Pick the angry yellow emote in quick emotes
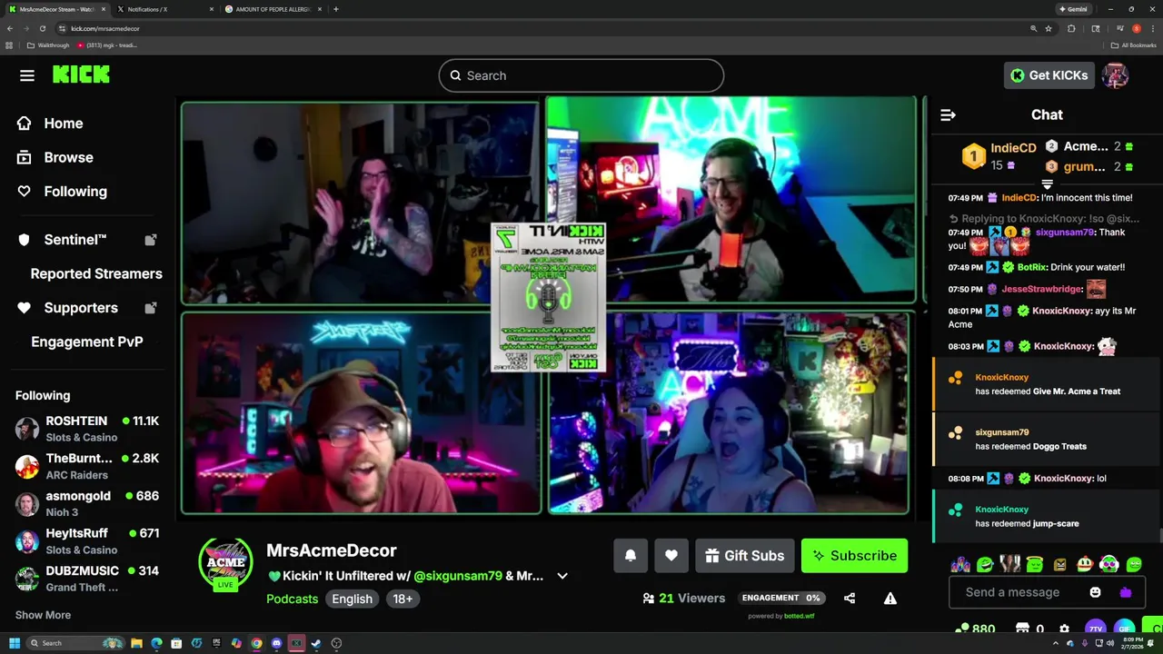Viewport: 1163px width, 654px height. (1059, 565)
